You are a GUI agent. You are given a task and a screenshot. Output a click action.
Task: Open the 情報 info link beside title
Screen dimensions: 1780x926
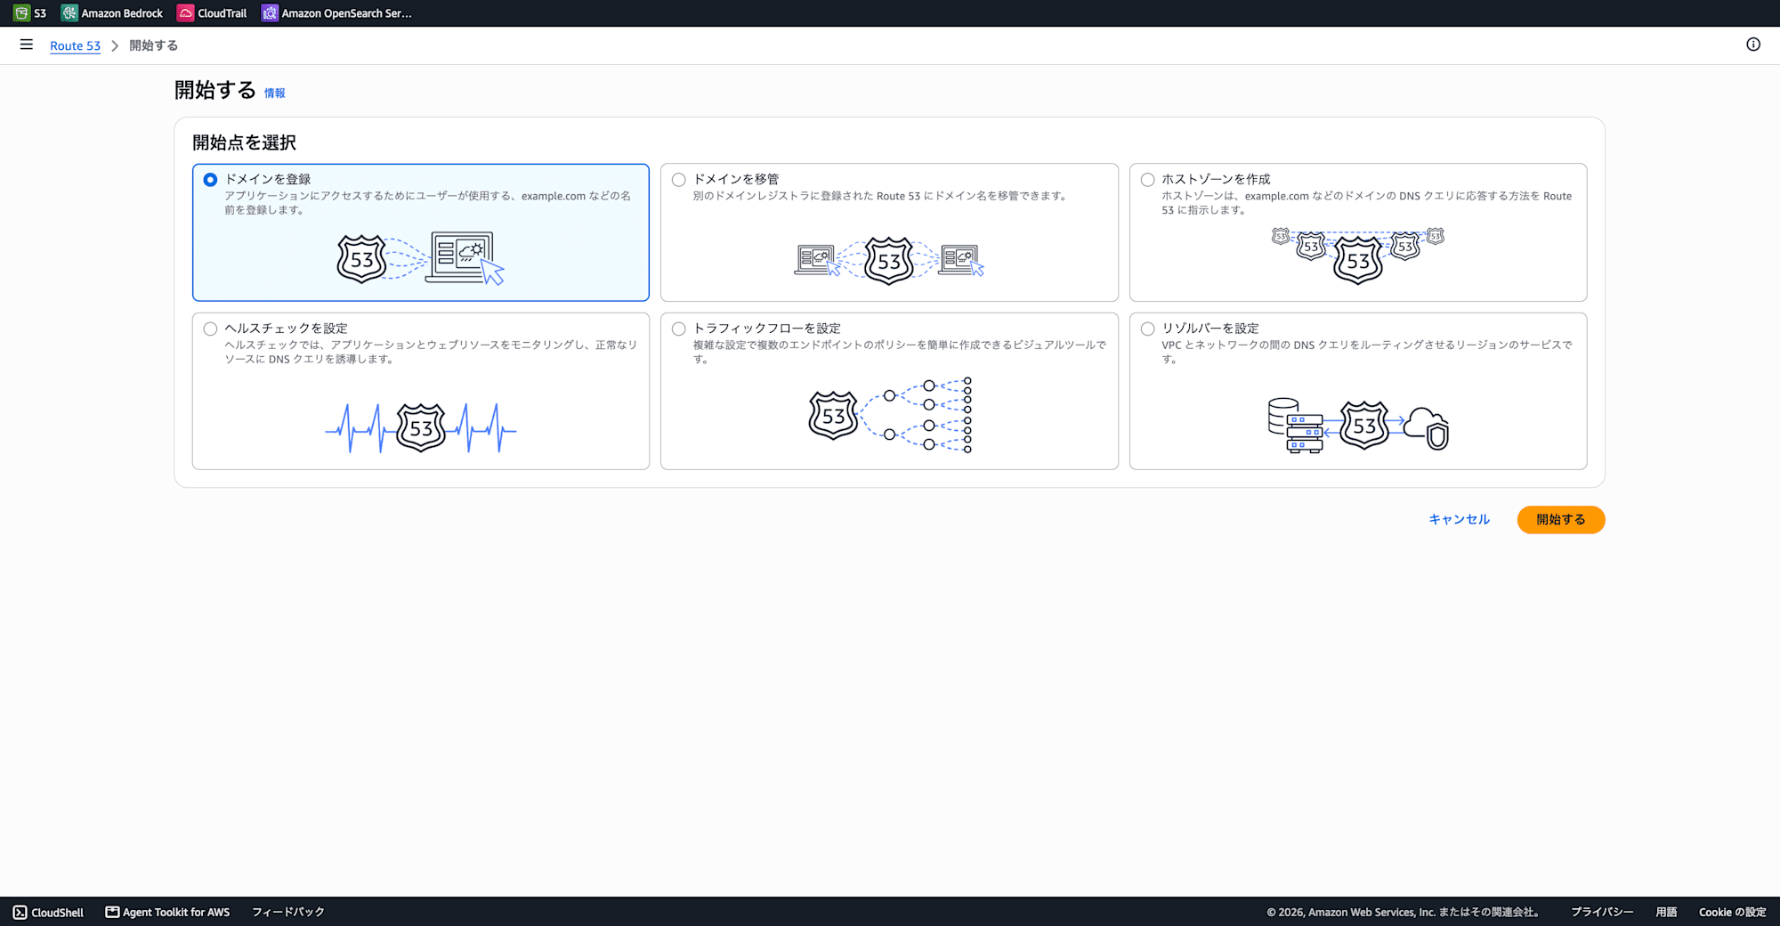(274, 93)
